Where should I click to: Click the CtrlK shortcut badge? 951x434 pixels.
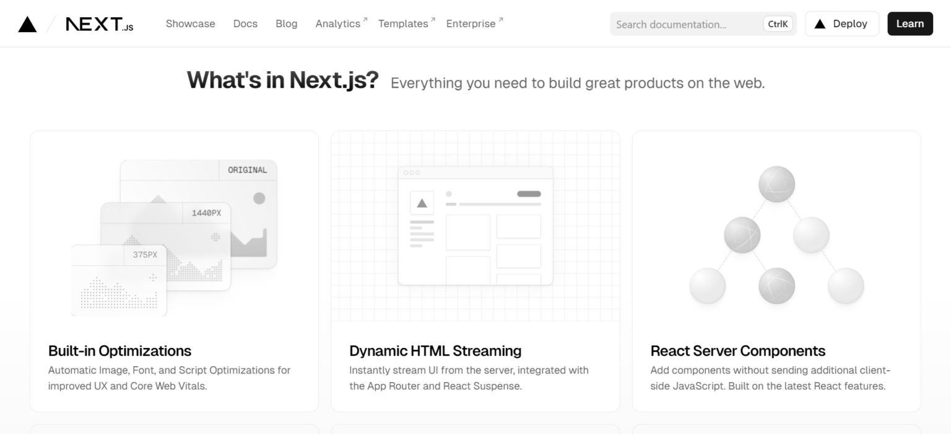point(778,24)
